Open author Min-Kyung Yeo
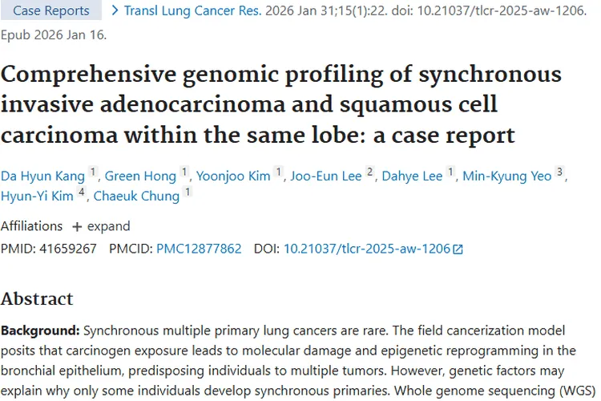601x401 pixels. coord(506,176)
